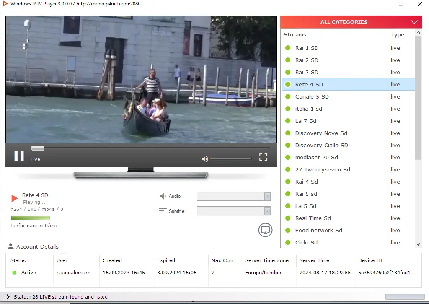Select Rai 1 SD stream
This screenshot has height=304, width=429.
348,48
